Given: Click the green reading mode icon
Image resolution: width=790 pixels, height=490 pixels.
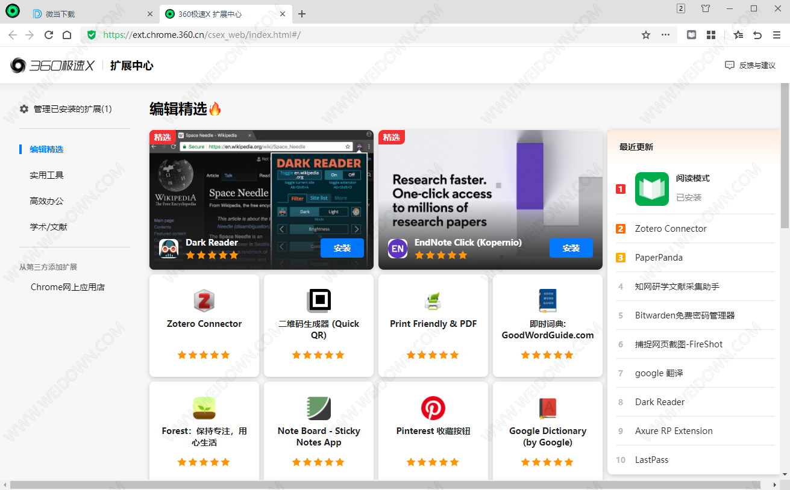Looking at the screenshot, I should 652,189.
